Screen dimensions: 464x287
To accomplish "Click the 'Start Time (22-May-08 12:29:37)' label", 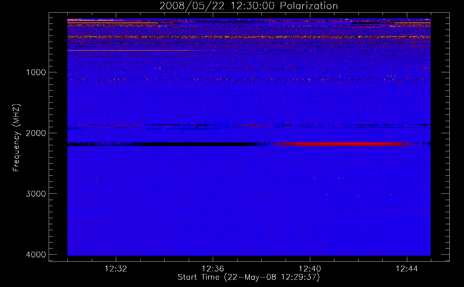I will (249, 277).
